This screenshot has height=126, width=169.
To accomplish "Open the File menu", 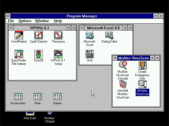I will [11, 21].
